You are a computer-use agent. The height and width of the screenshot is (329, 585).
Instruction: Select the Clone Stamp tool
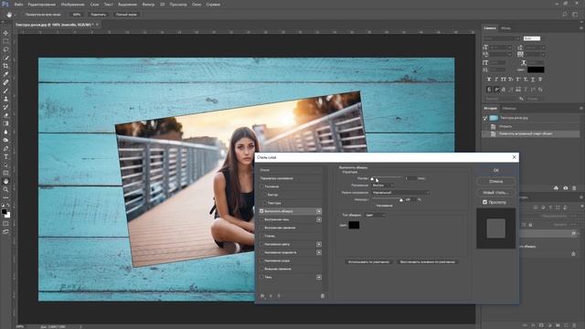point(5,99)
